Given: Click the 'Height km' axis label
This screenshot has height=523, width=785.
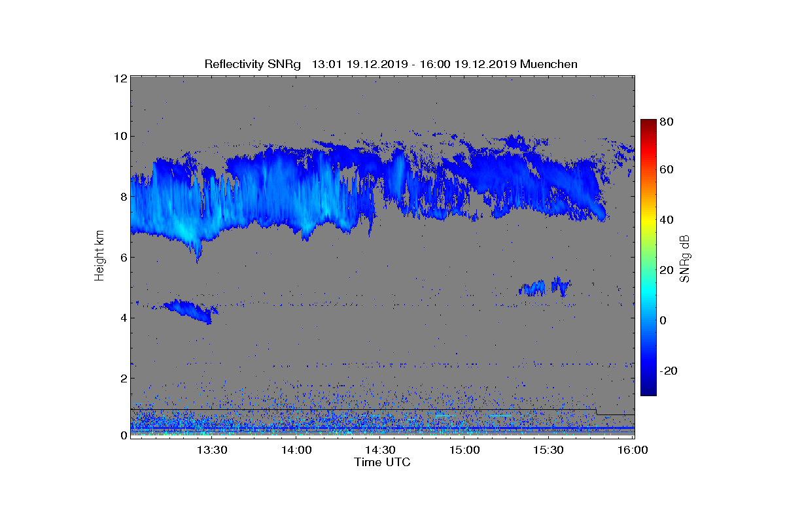Looking at the screenshot, I should click(x=99, y=257).
